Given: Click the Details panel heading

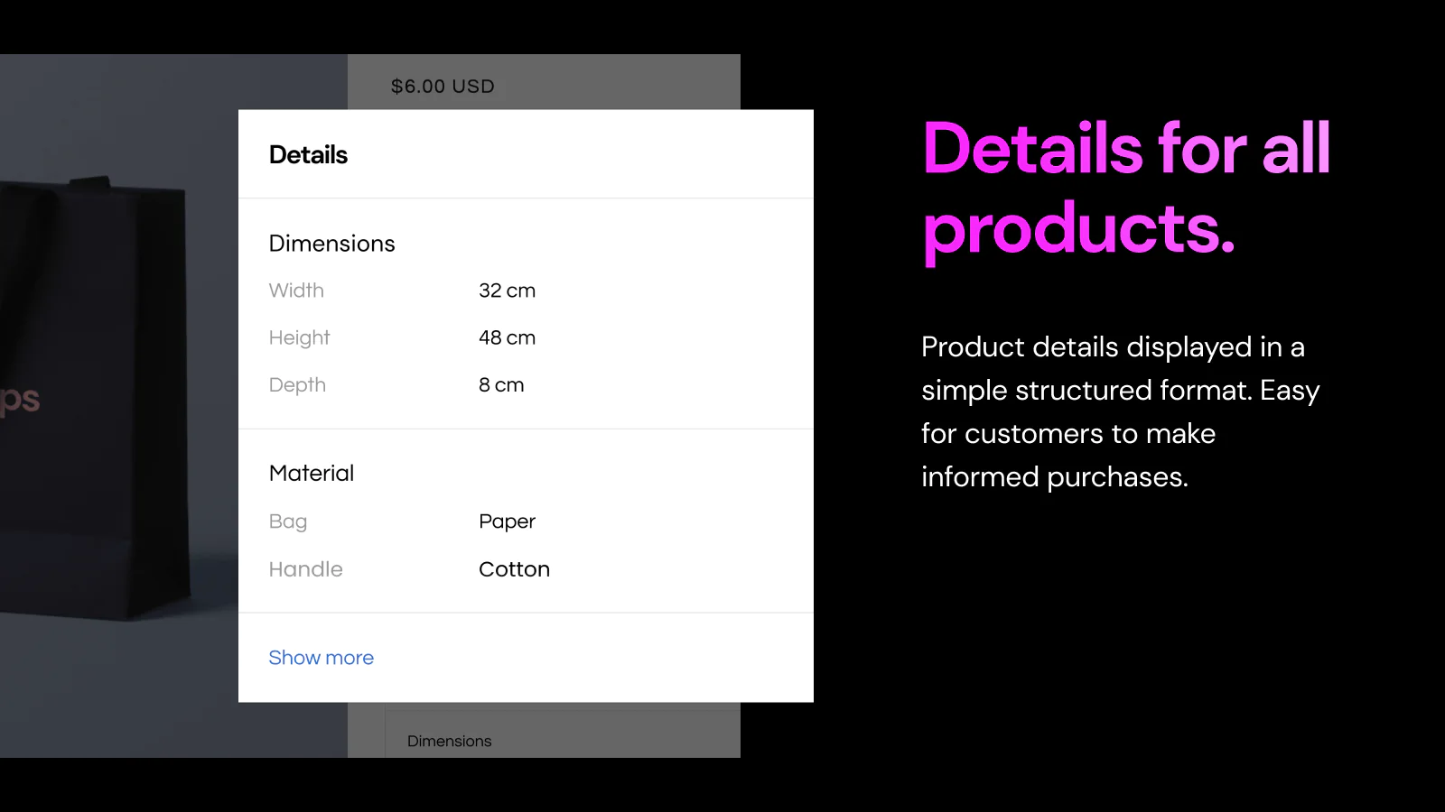Looking at the screenshot, I should [308, 155].
